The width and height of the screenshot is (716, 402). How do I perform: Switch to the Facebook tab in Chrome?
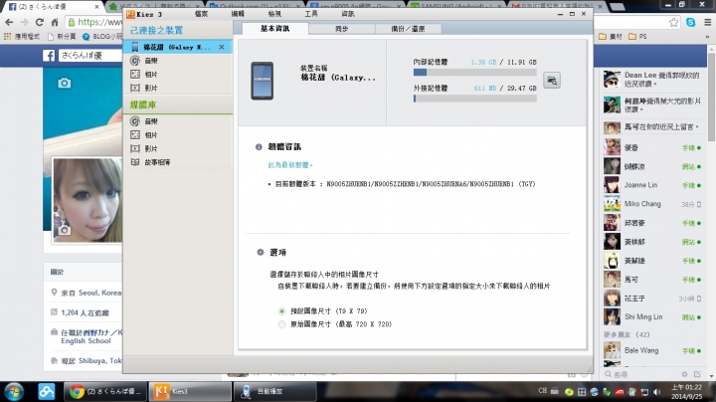pos(52,6)
